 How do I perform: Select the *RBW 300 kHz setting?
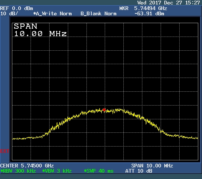18,171
